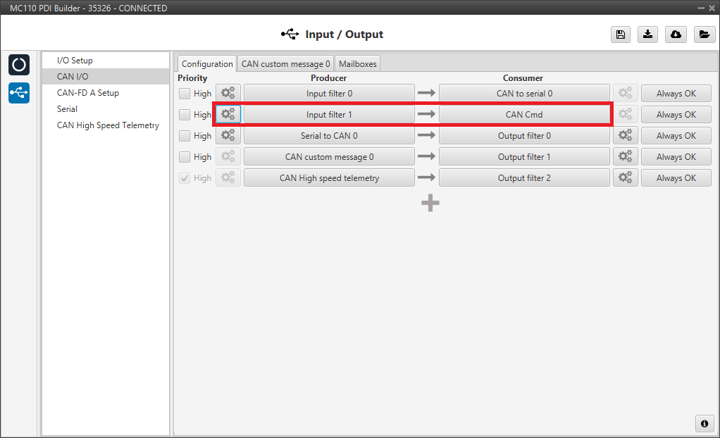Open gear settings for Input filter 0

pos(228,94)
